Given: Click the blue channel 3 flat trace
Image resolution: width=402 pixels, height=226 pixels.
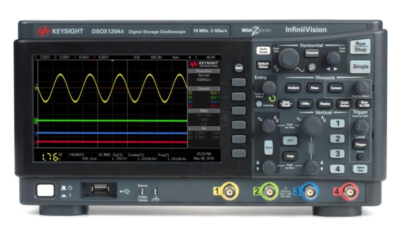Looking at the screenshot, I should click(112, 133).
